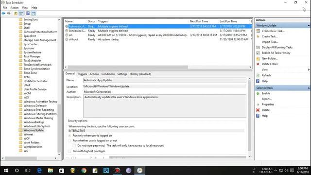
Task: Click Create Task... action
Action: click(x=270, y=36)
